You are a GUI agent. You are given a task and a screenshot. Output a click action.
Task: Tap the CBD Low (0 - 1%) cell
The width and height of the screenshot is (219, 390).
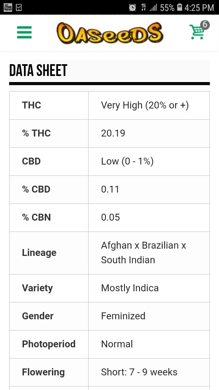pos(149,161)
